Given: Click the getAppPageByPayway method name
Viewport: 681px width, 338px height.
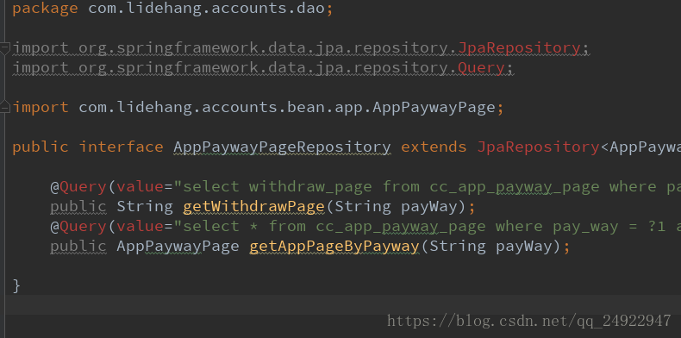Looking at the screenshot, I should [334, 247].
